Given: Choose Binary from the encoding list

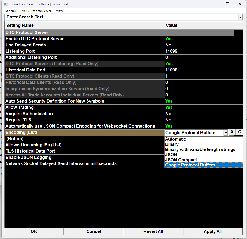Looking at the screenshot, I should click(204, 144).
